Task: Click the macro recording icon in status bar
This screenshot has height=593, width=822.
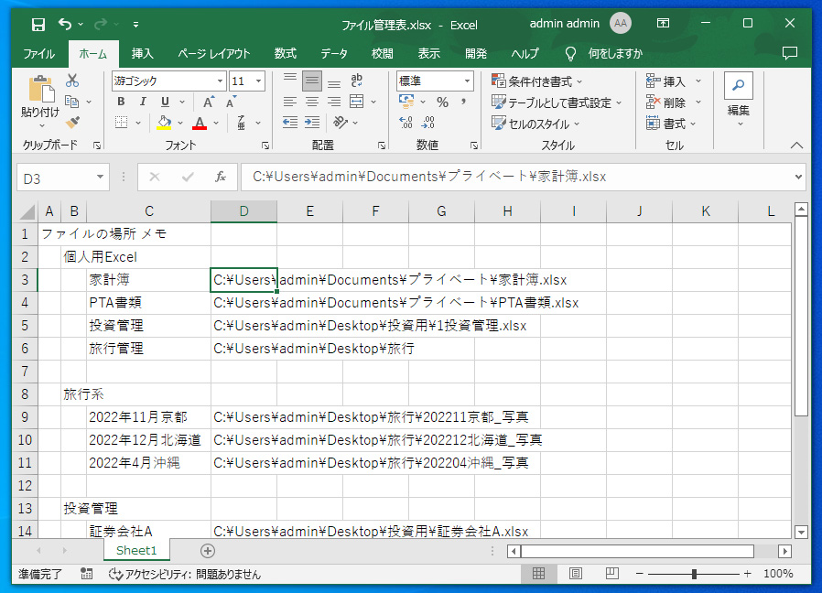Action: coord(85,574)
